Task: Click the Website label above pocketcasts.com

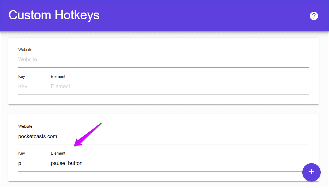Action: click(25, 126)
